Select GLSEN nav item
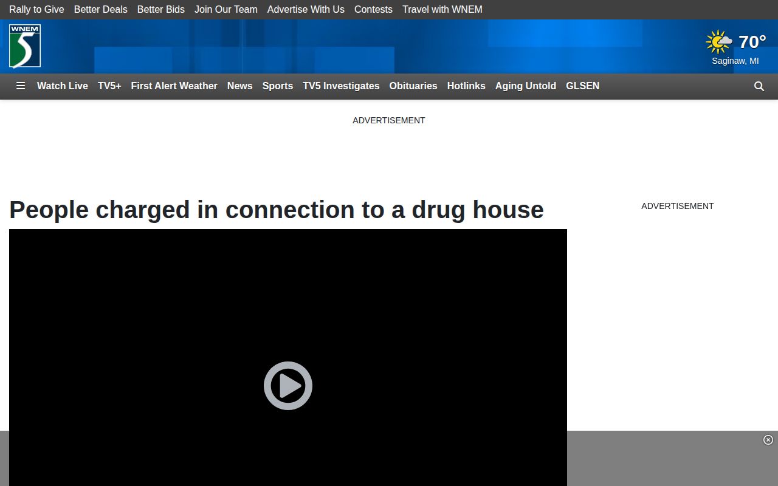The image size is (778, 486). tap(583, 86)
